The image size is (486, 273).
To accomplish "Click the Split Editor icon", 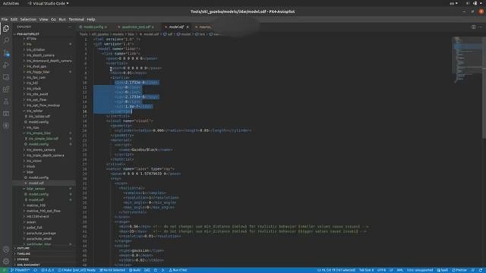I will [x=473, y=27].
